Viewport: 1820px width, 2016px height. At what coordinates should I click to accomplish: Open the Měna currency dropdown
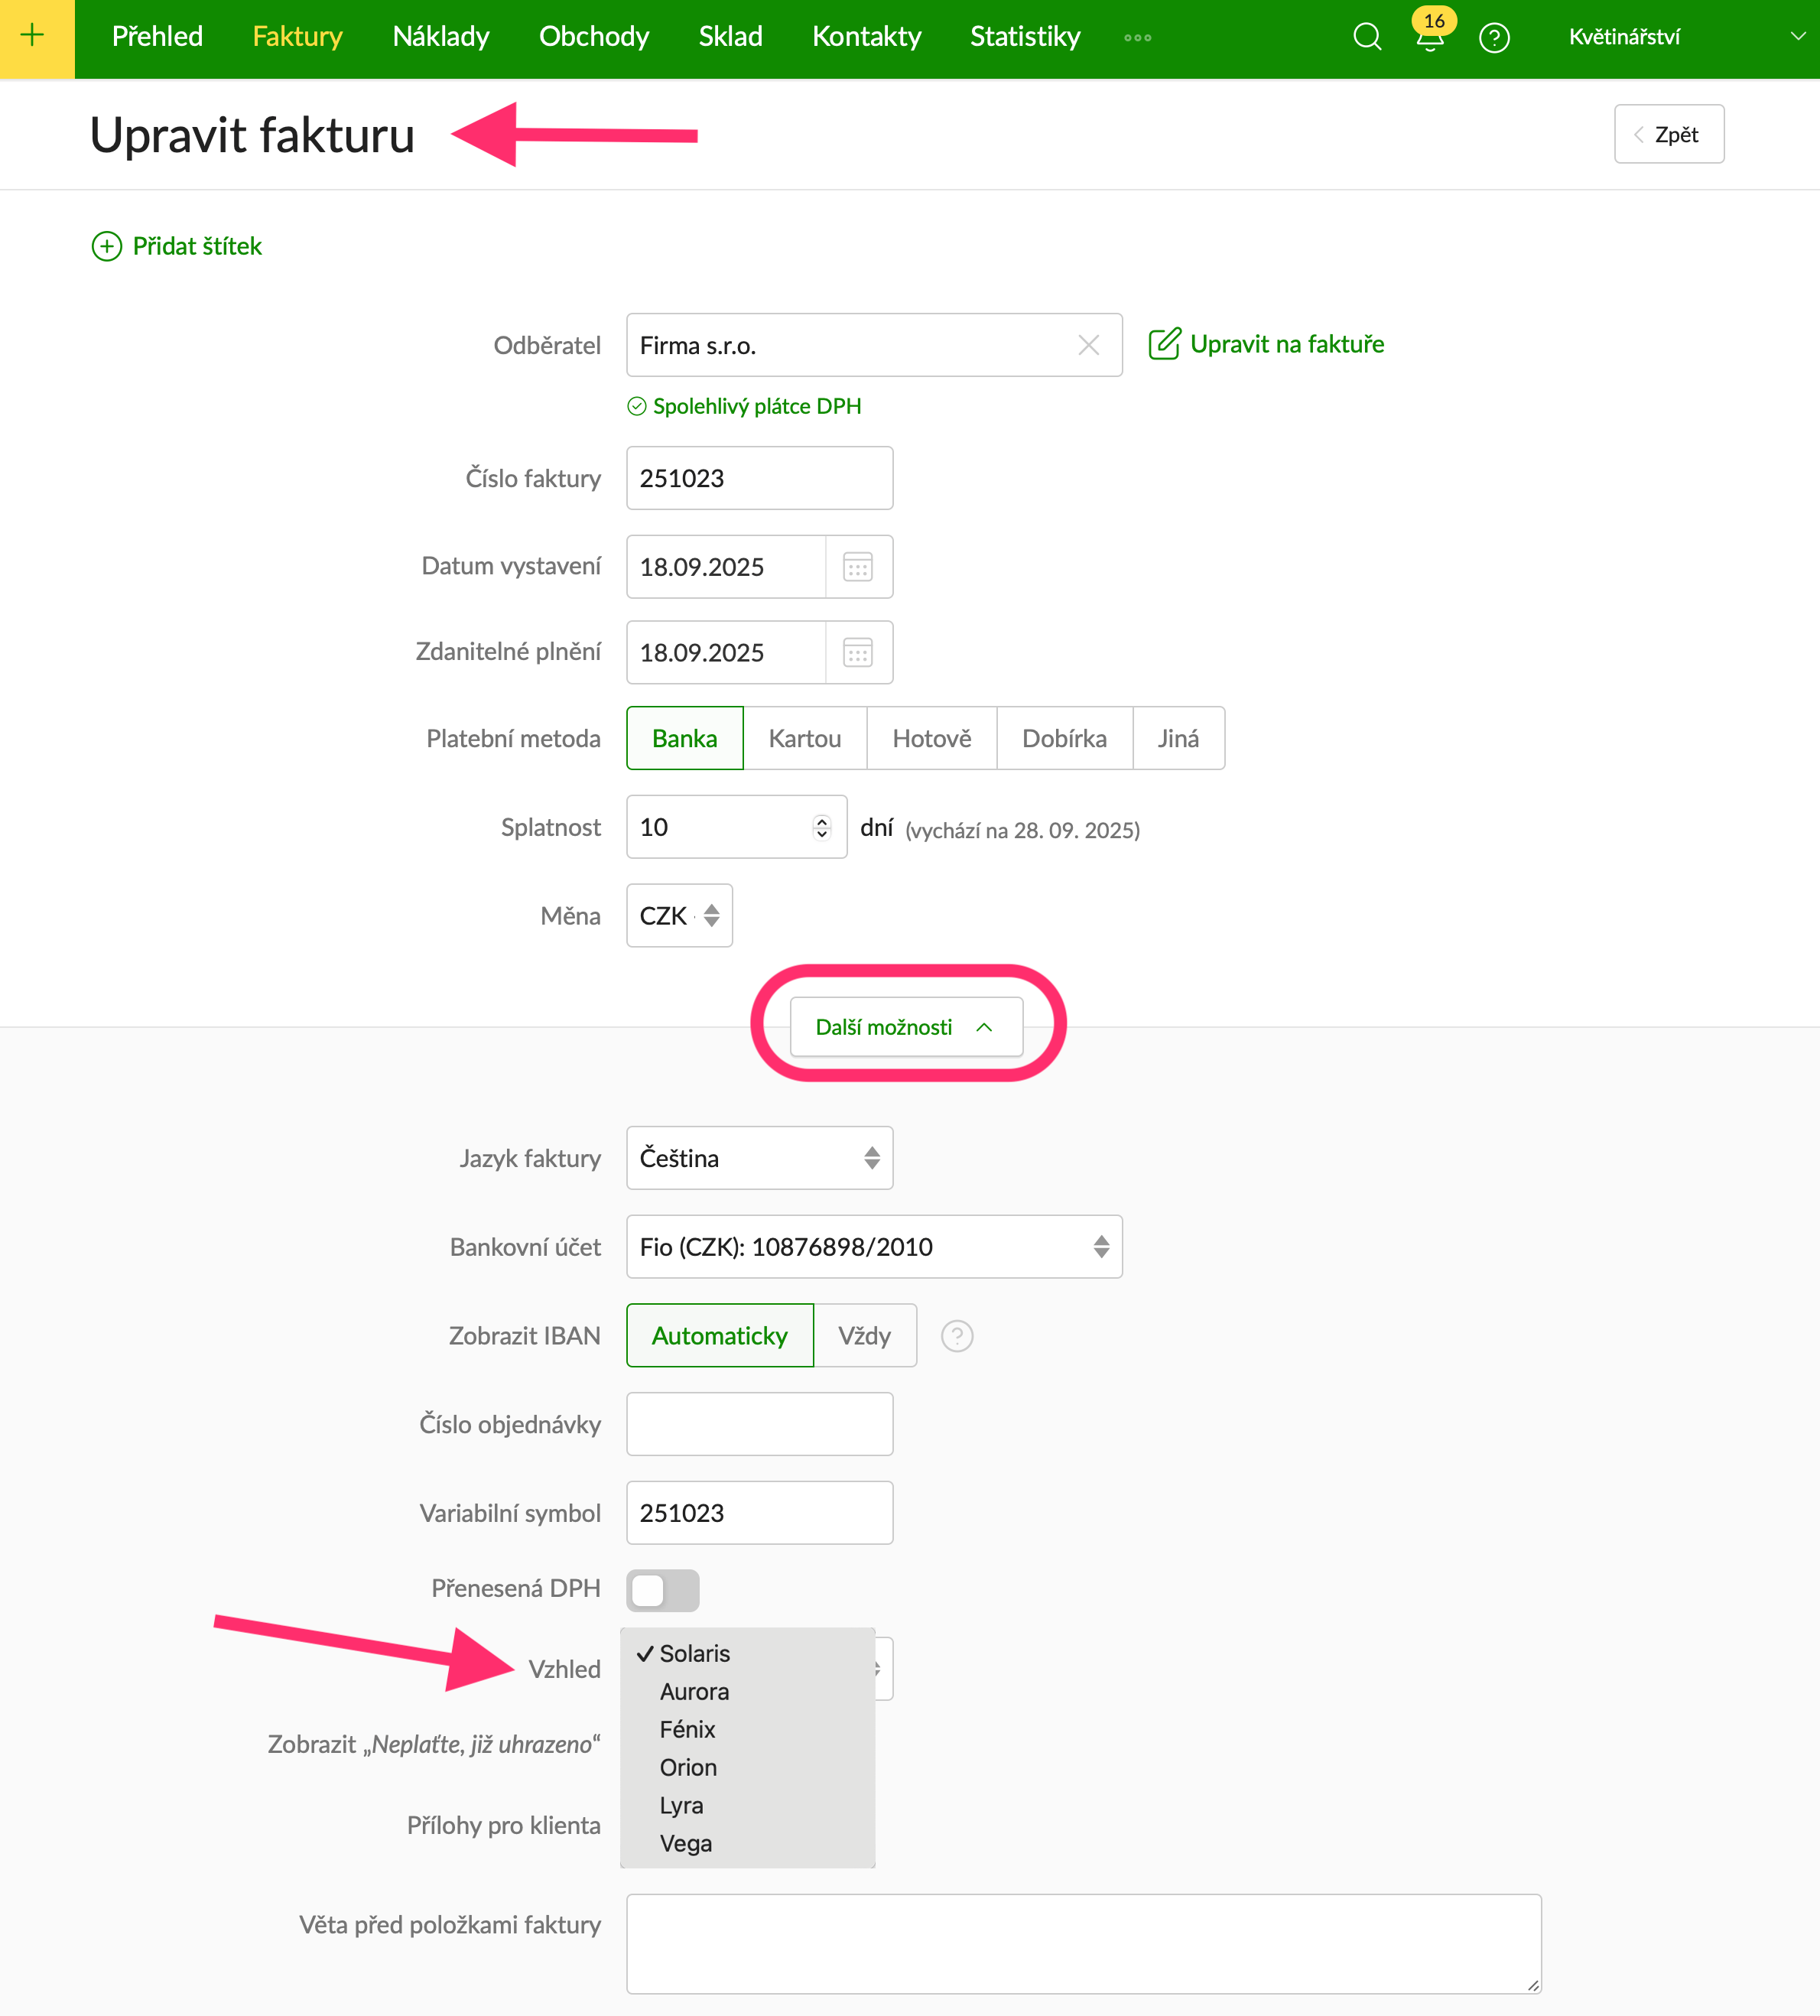tap(679, 916)
